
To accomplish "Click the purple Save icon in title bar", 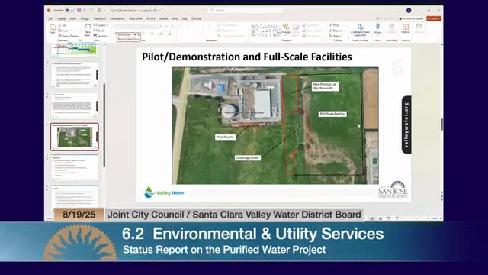I will [x=79, y=10].
